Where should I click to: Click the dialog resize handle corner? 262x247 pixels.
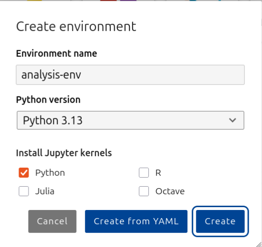[x=259, y=244]
